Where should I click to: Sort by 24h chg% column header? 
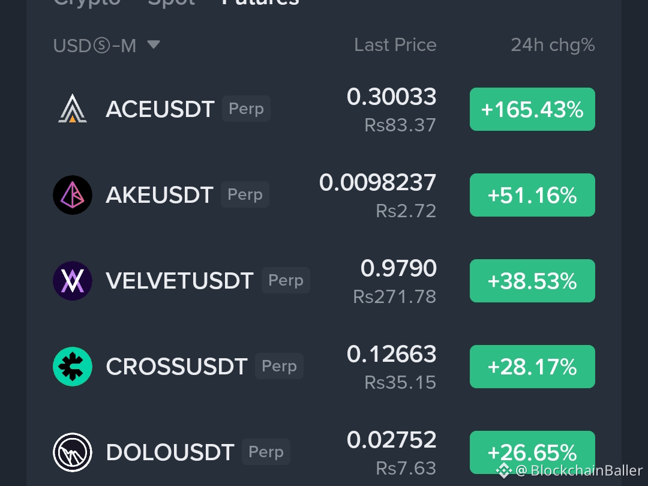click(553, 45)
